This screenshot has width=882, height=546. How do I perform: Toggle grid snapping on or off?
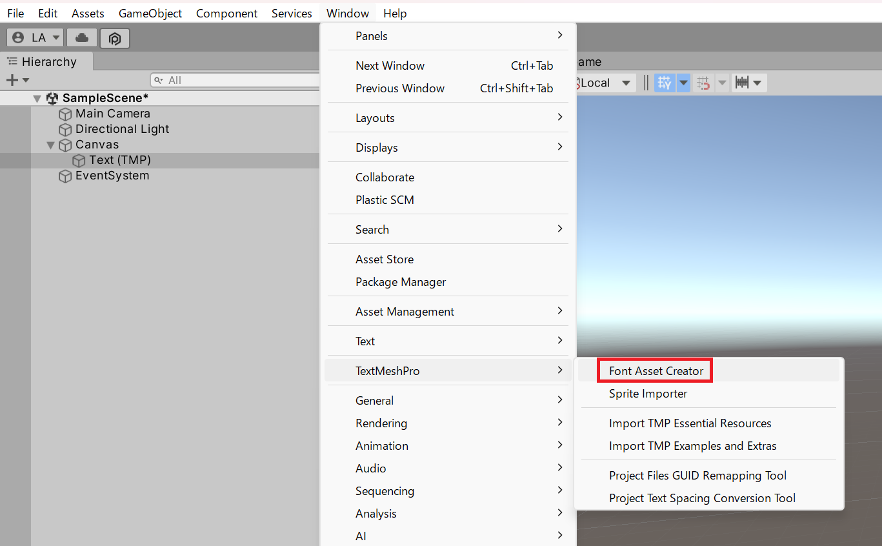click(x=705, y=83)
